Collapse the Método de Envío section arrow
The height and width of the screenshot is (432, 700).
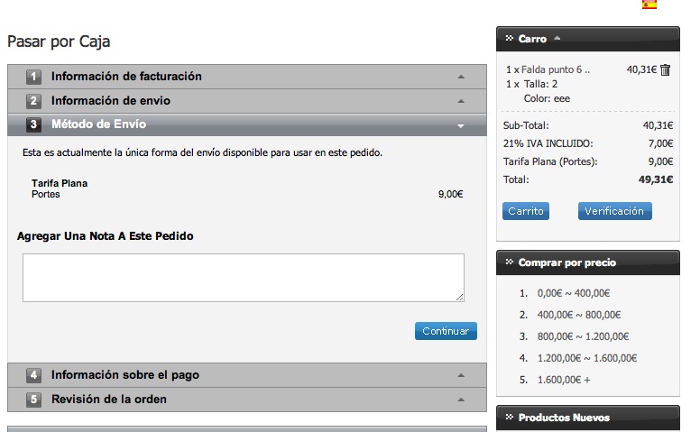(x=460, y=125)
